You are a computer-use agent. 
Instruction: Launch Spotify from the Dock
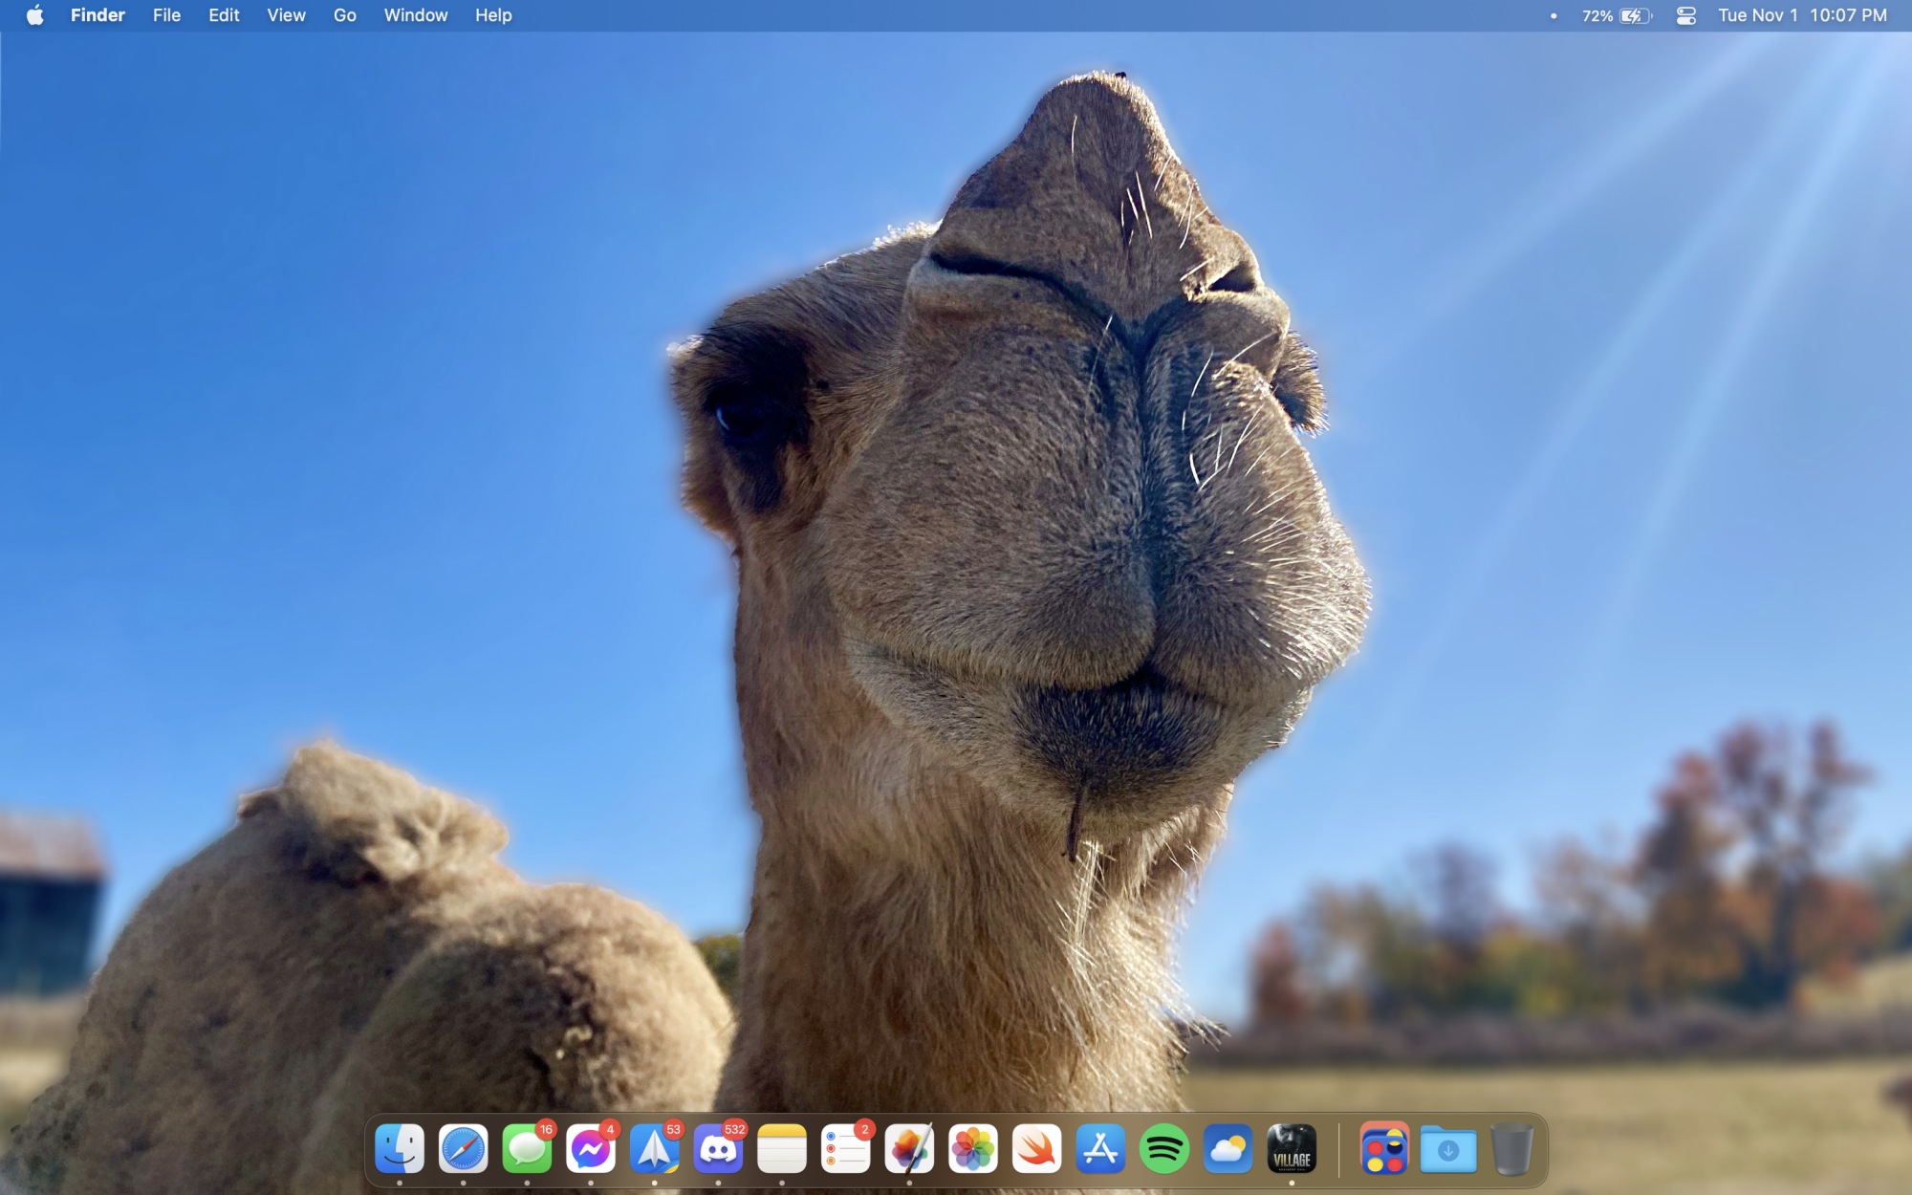tap(1164, 1148)
